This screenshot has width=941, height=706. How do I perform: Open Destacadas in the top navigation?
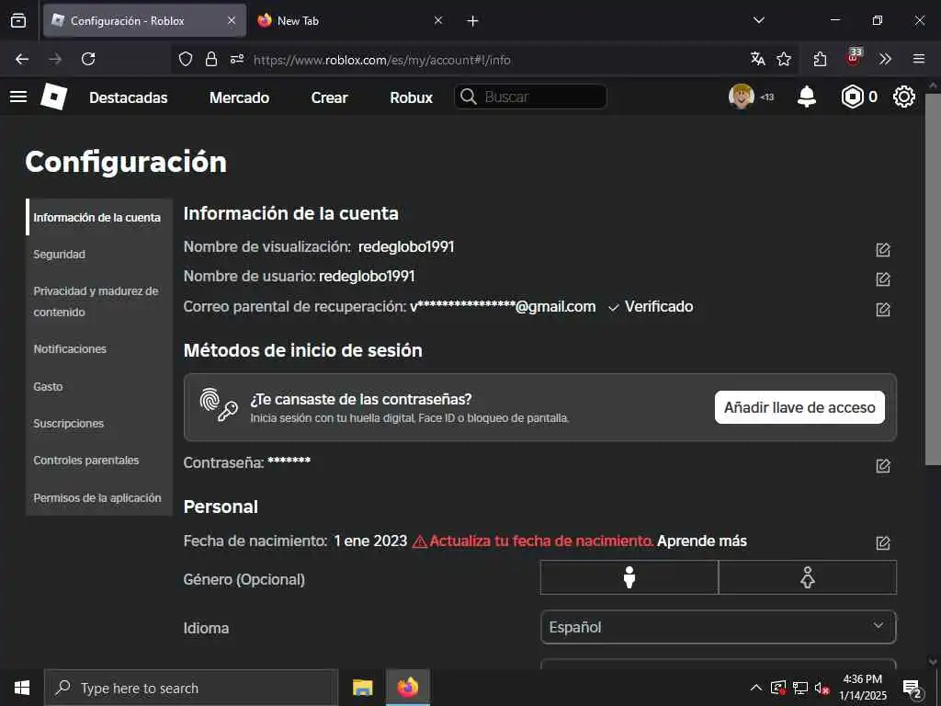[129, 97]
